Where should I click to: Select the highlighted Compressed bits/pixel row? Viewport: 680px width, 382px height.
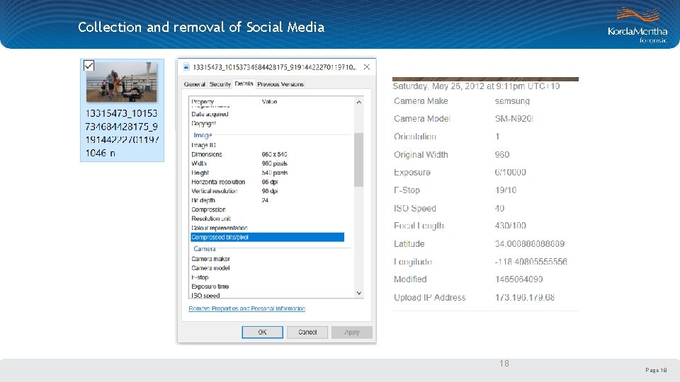[267, 238]
